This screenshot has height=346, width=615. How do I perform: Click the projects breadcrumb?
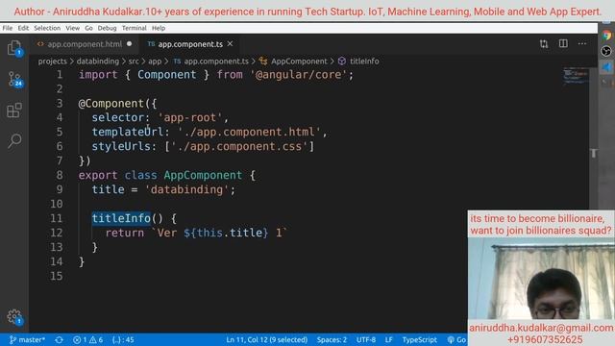(x=53, y=62)
